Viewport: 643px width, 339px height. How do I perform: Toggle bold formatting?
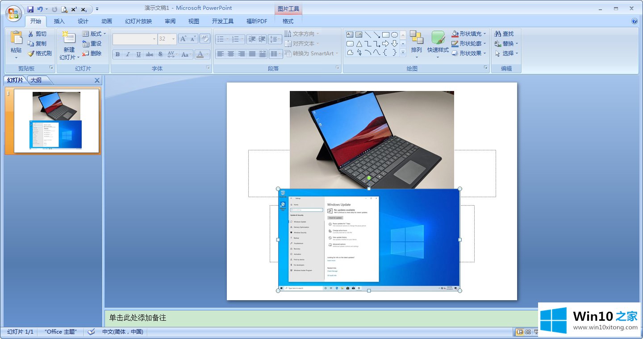(x=117, y=54)
